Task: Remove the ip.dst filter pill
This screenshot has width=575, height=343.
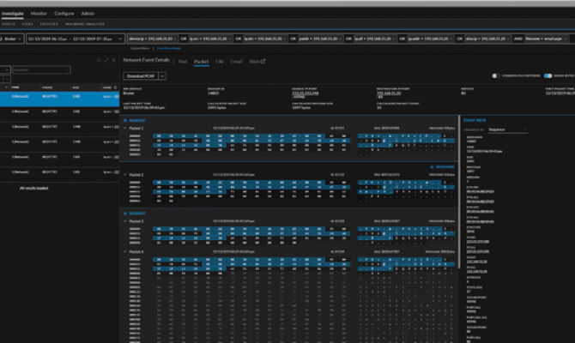Action: coord(285,39)
